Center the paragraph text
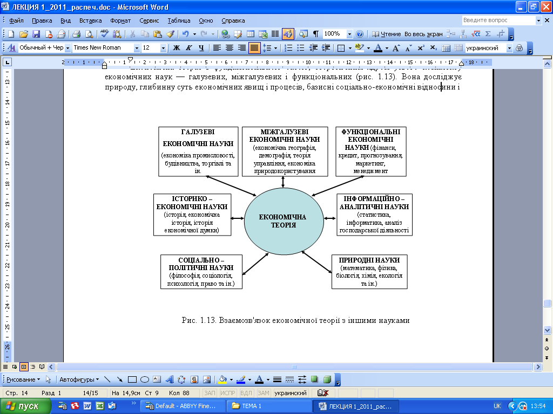Viewport: 553px width, 414px height. click(229, 48)
